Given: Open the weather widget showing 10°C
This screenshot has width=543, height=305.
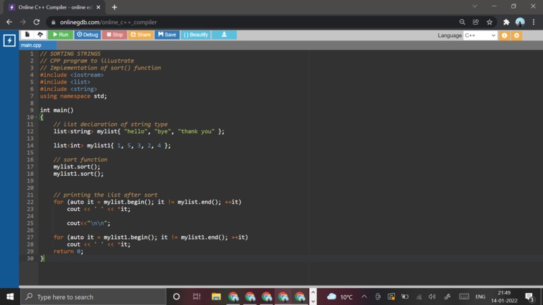Looking at the screenshot, I should point(340,297).
